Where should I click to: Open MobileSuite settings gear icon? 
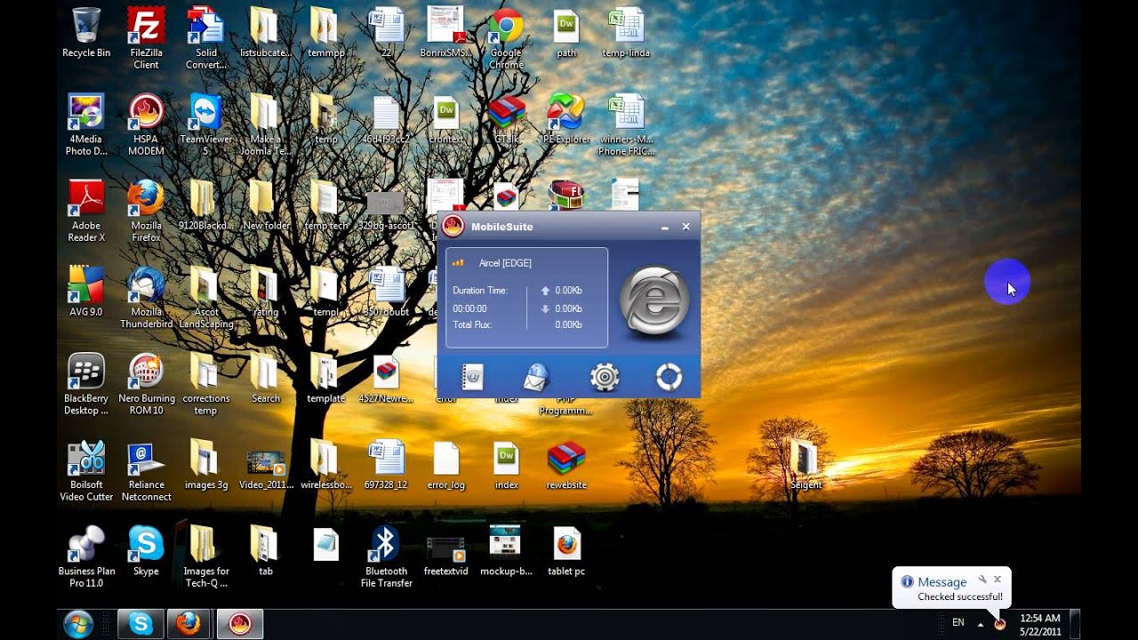(605, 378)
